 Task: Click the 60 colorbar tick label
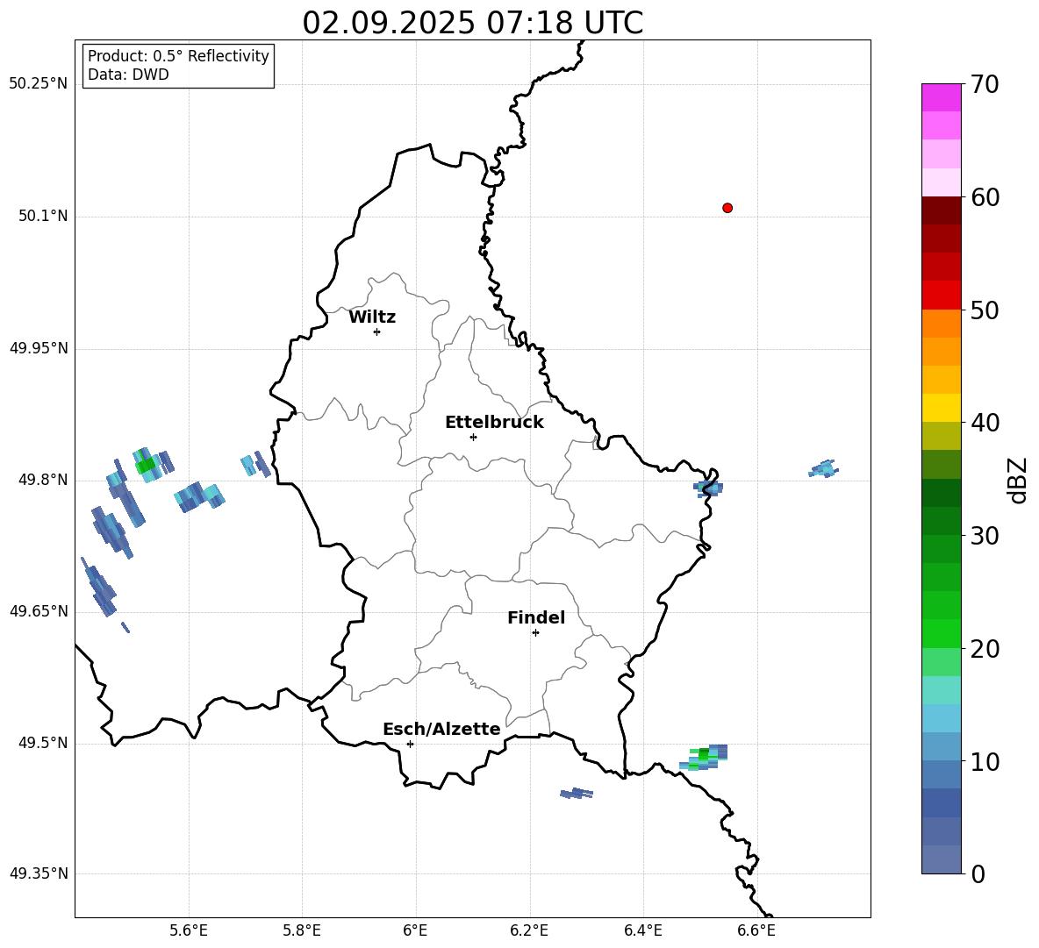(985, 197)
